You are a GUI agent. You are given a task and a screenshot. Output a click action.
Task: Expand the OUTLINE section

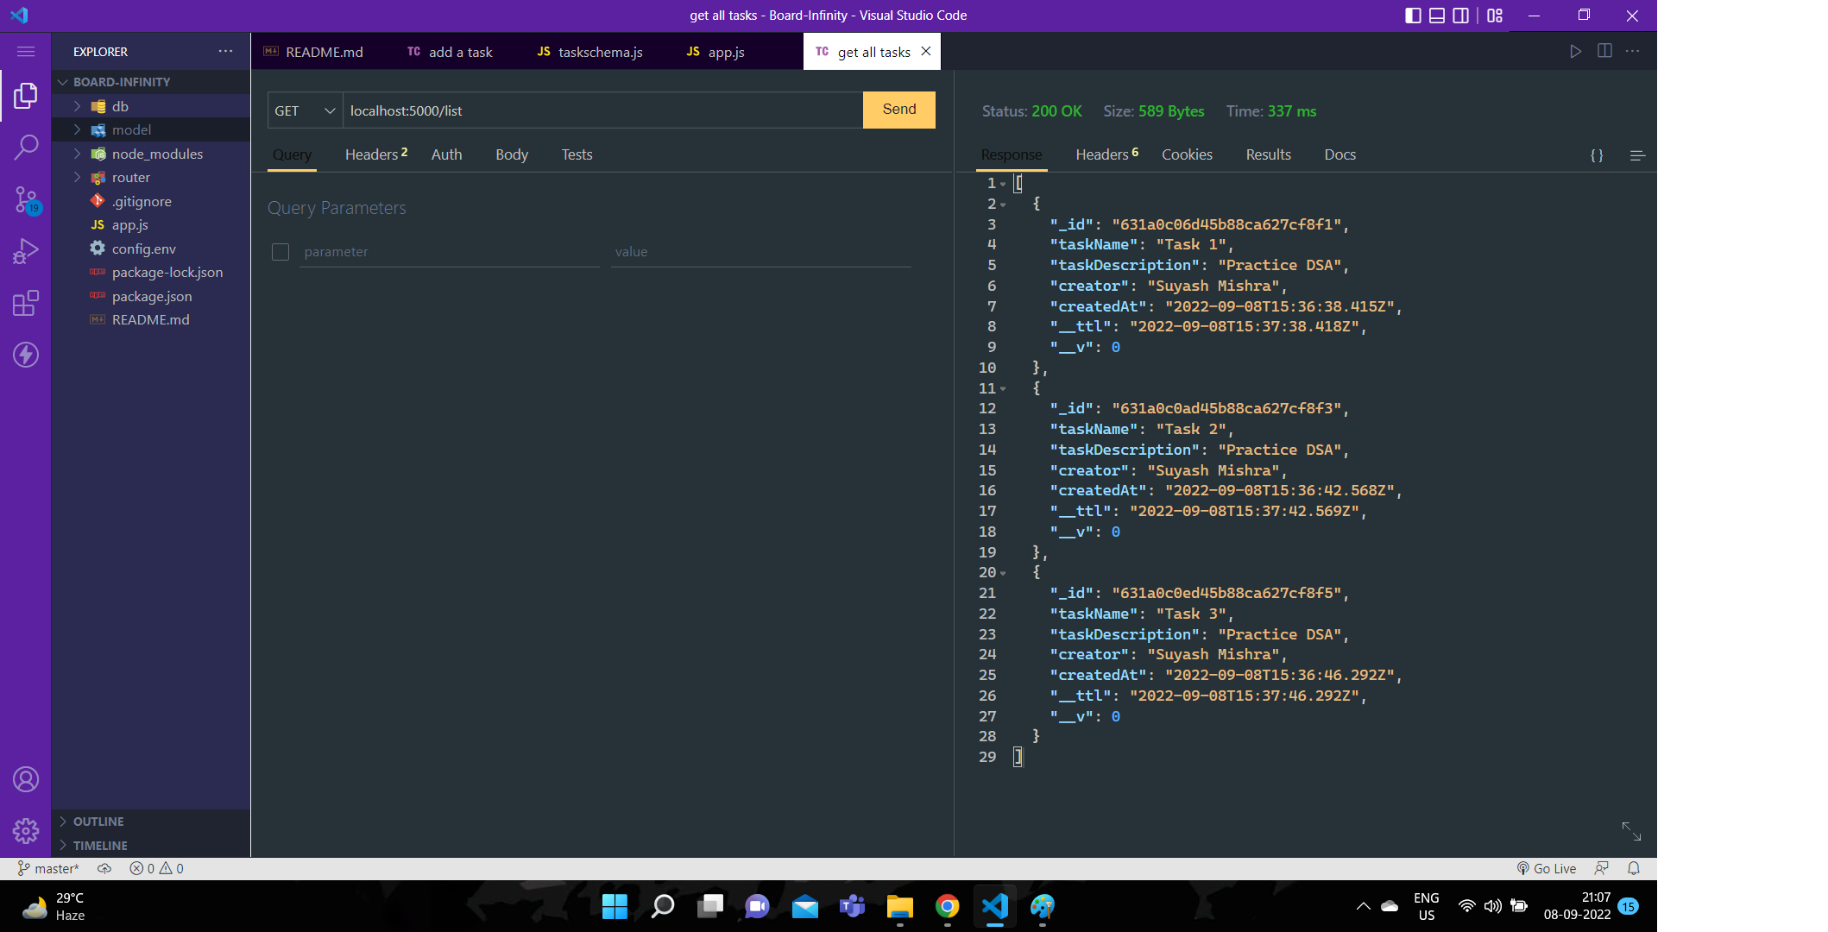151,822
